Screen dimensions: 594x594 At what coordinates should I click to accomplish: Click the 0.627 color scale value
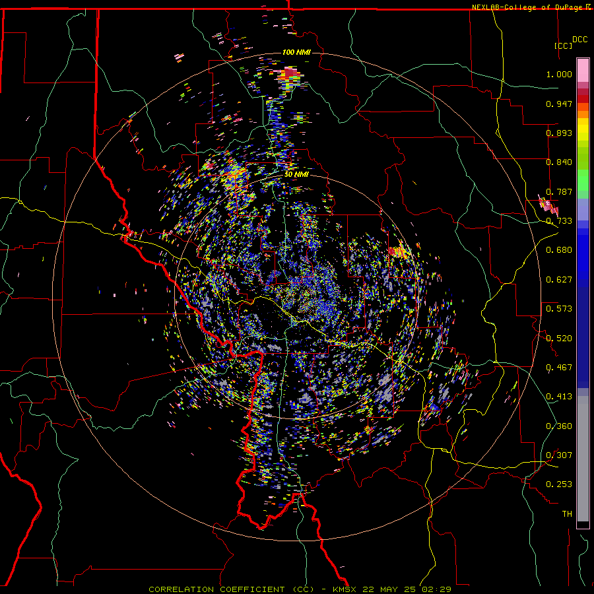(x=559, y=280)
